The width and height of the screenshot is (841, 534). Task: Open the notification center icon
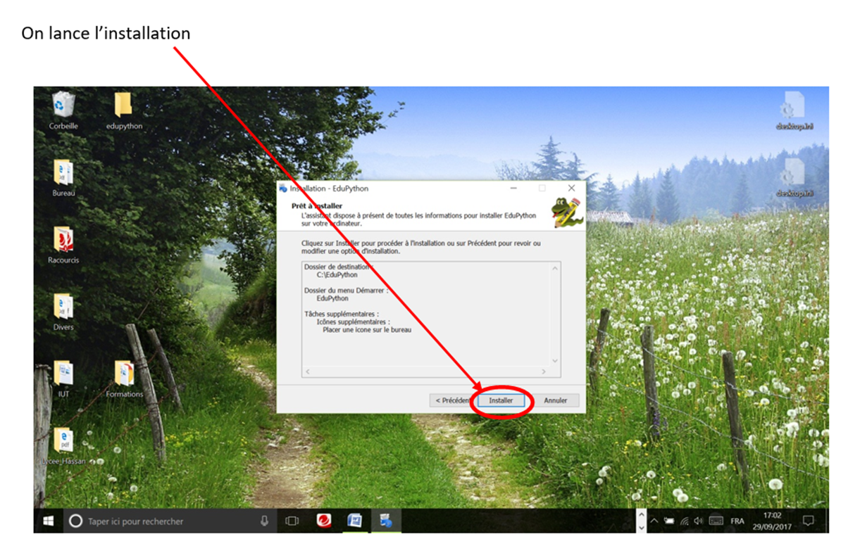(808, 521)
